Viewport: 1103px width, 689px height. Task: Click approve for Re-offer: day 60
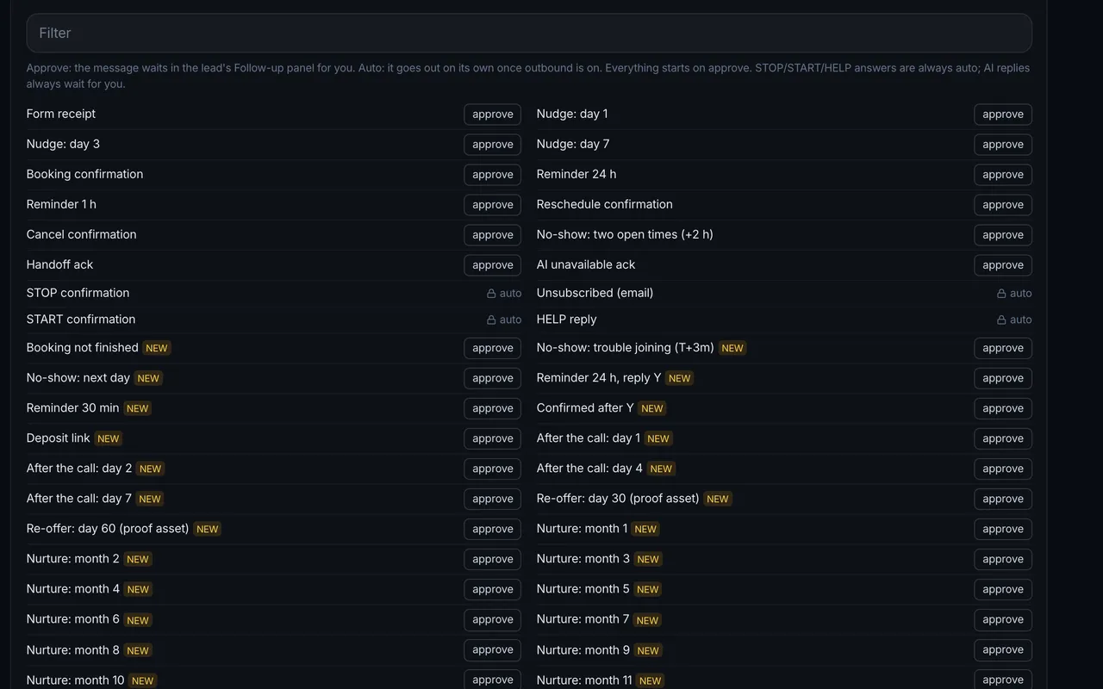tap(493, 529)
